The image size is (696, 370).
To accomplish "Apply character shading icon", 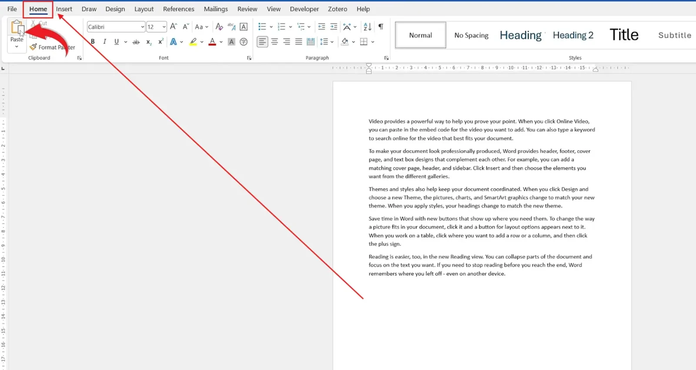I will pyautogui.click(x=231, y=42).
